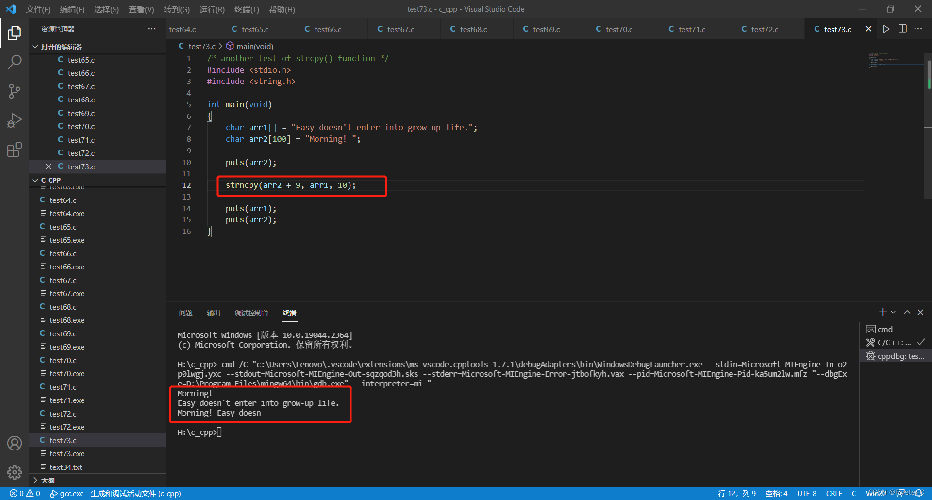Open the terminal launch profile dropdown
Viewport: 932px width, 500px height.
pyautogui.click(x=893, y=312)
